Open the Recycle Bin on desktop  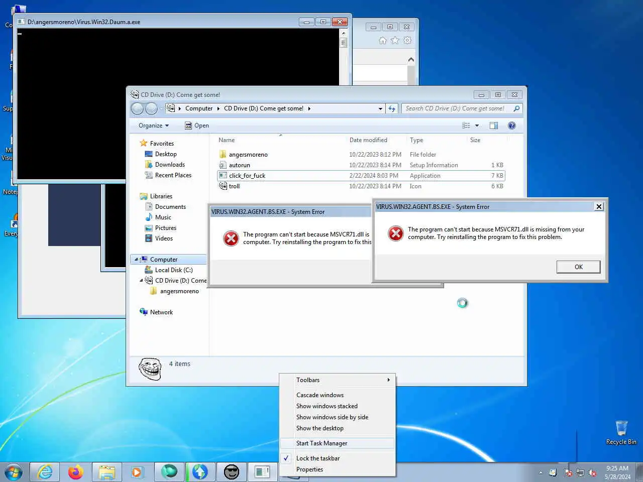click(x=621, y=433)
